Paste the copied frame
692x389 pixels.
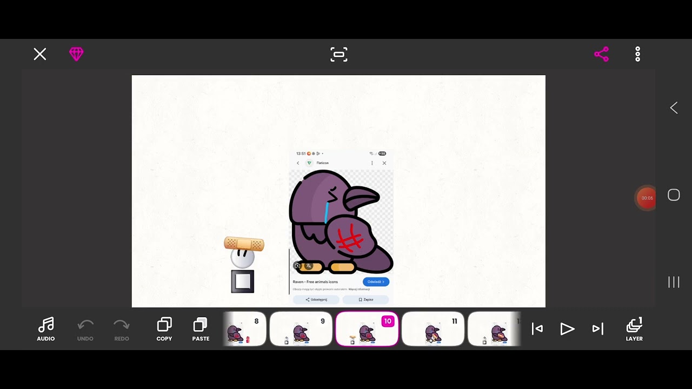[201, 329]
